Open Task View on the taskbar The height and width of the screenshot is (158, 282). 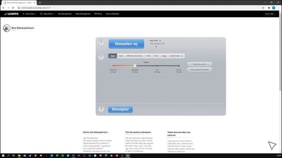tap(14, 156)
